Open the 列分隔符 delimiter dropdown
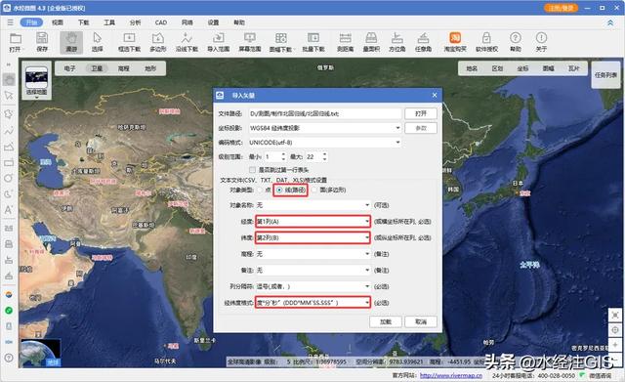This screenshot has width=625, height=382. (312, 286)
